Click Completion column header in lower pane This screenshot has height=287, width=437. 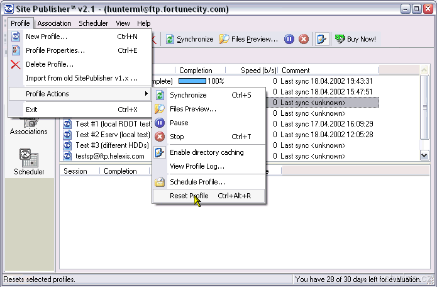125,171
